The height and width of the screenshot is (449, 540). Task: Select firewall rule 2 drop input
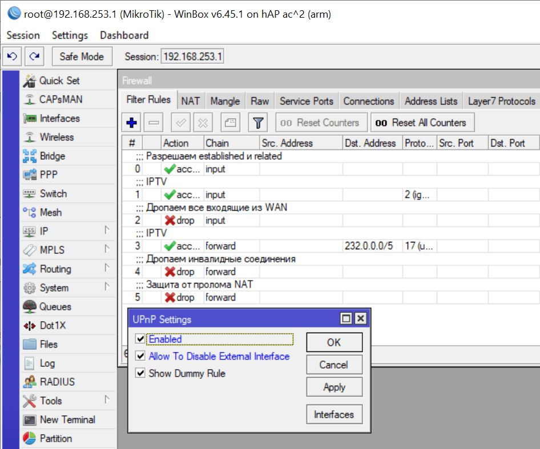pyautogui.click(x=331, y=220)
